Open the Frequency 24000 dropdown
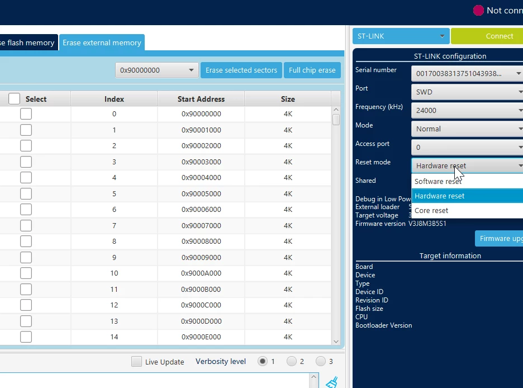Screen dimensions: 523x388 coord(467,111)
